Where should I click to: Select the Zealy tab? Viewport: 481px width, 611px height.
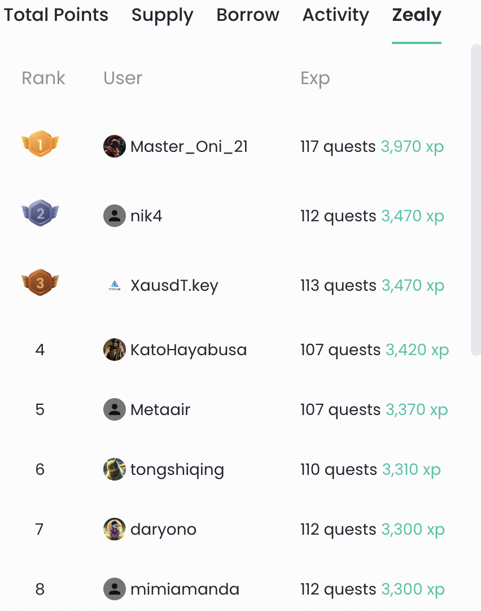pyautogui.click(x=417, y=16)
